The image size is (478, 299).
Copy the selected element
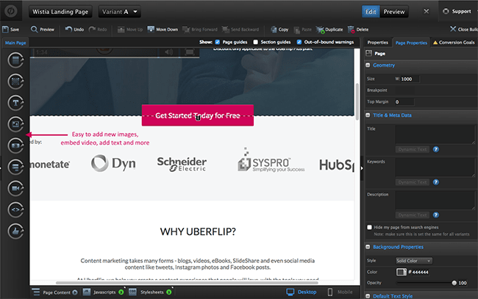[279, 29]
